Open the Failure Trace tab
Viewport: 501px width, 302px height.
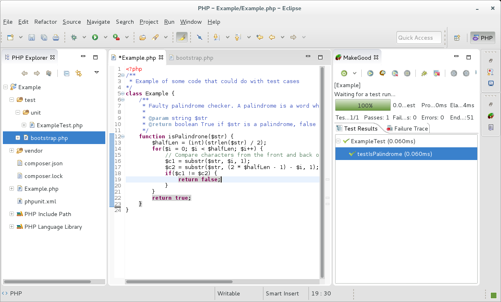[x=406, y=128]
